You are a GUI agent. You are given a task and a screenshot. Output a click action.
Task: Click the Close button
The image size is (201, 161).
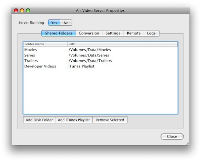pyautogui.click(x=172, y=137)
